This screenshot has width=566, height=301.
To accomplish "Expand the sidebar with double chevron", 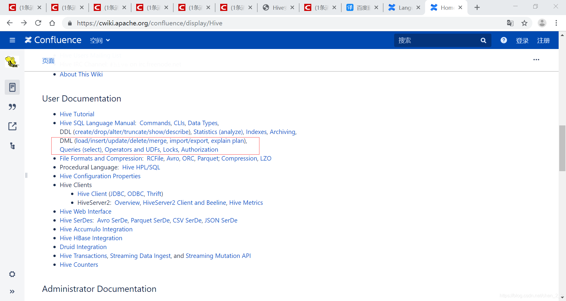I will pyautogui.click(x=12, y=292).
